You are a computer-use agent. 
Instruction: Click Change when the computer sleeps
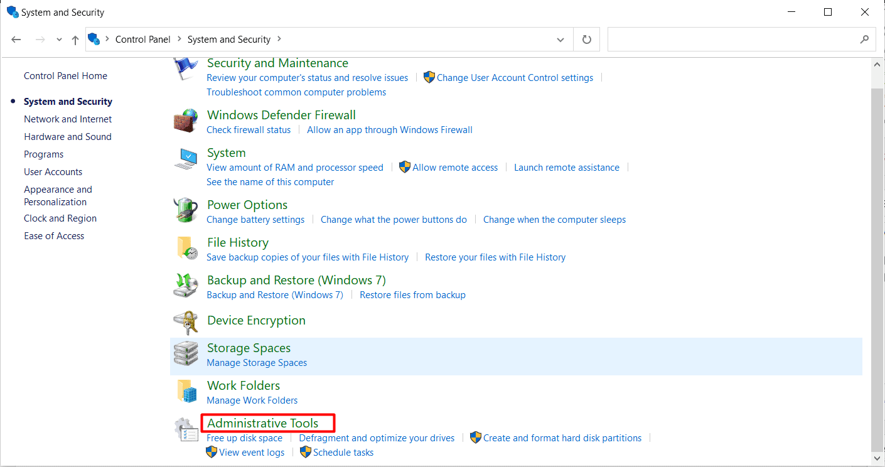click(x=555, y=220)
